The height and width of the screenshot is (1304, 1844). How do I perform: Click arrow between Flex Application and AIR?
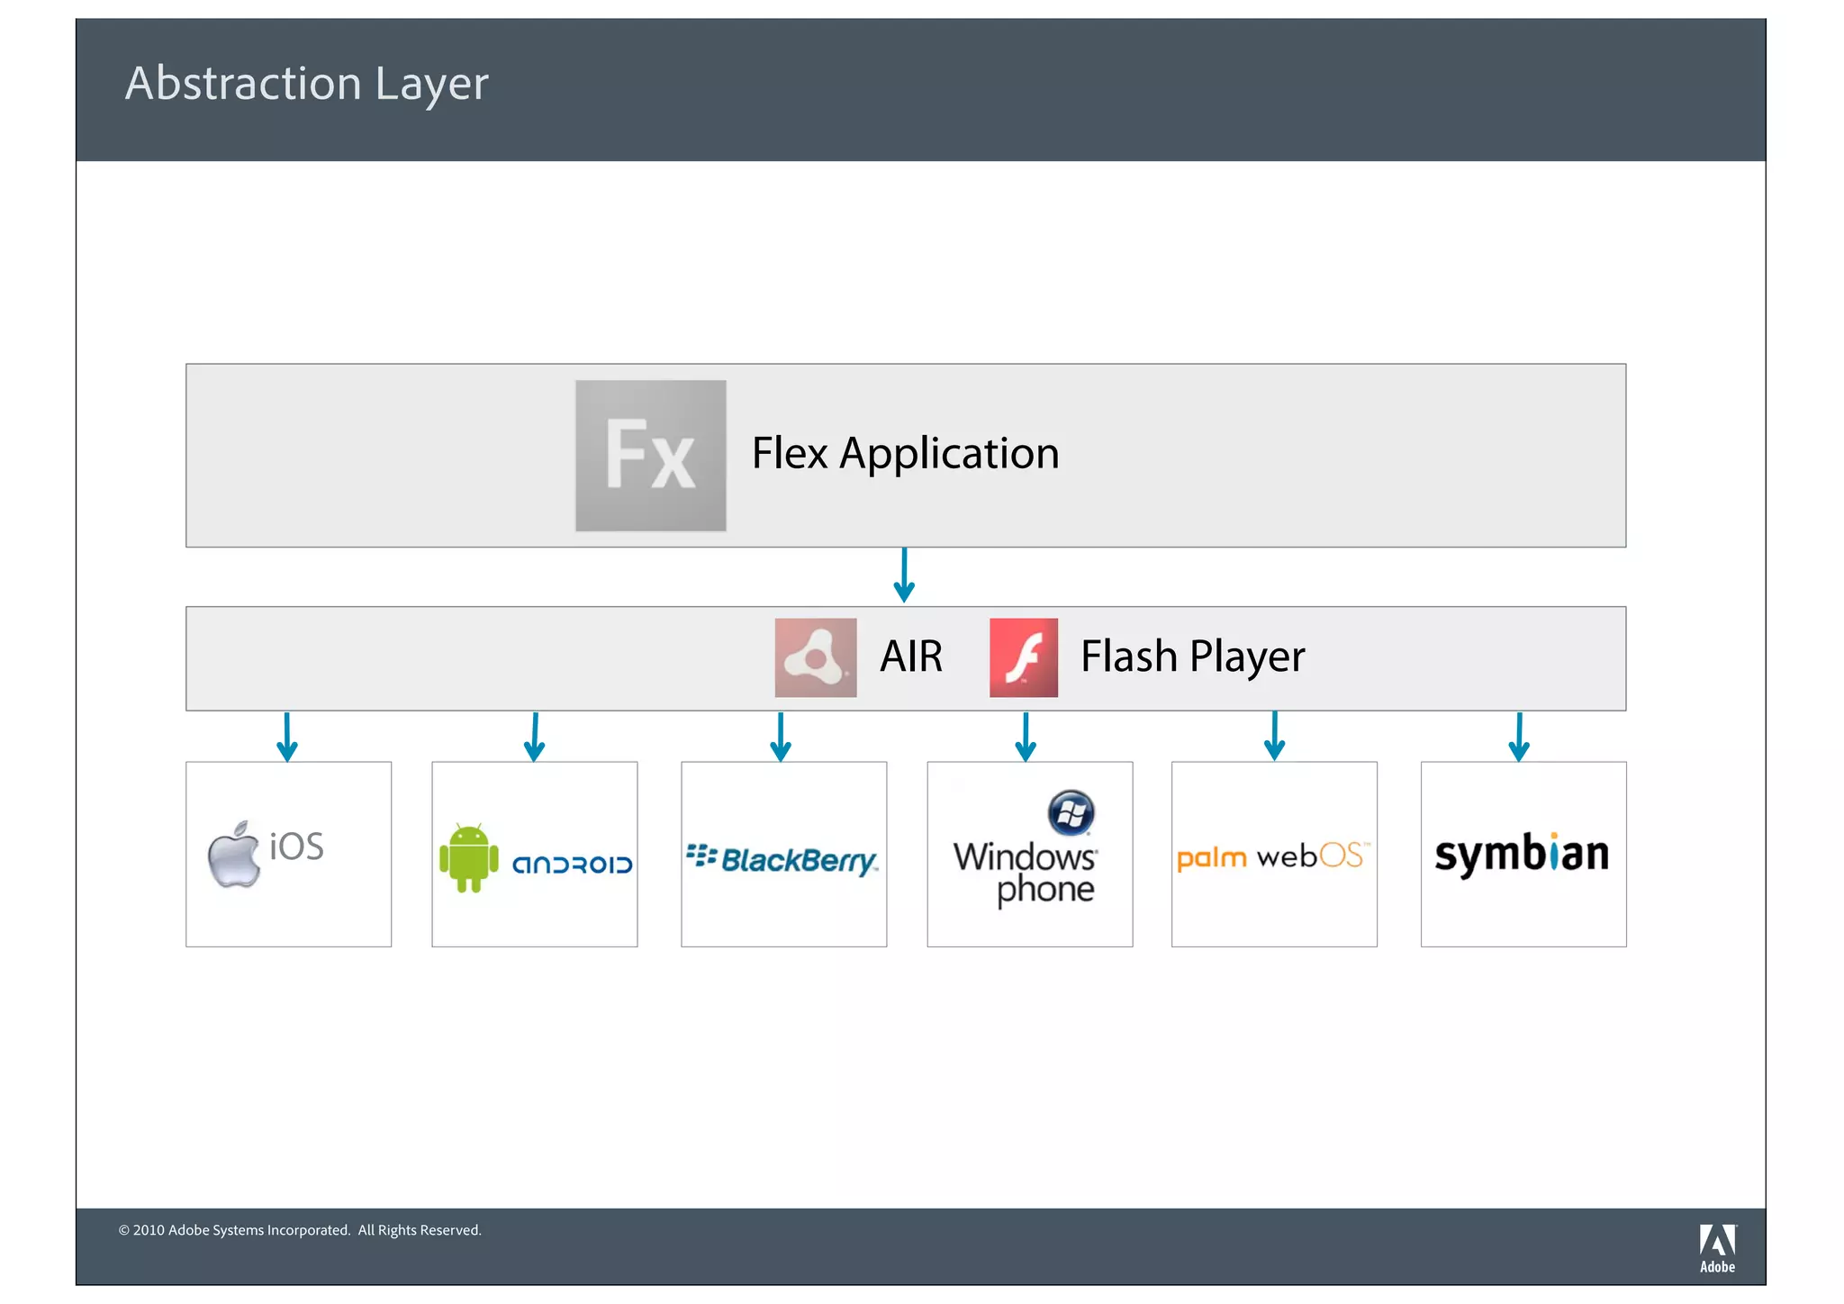[x=904, y=575]
